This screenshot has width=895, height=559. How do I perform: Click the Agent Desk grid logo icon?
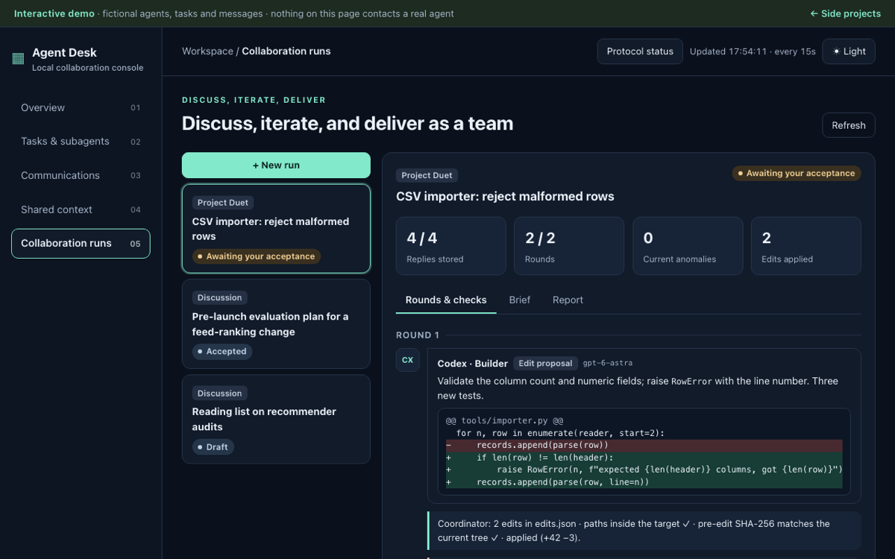(x=18, y=59)
